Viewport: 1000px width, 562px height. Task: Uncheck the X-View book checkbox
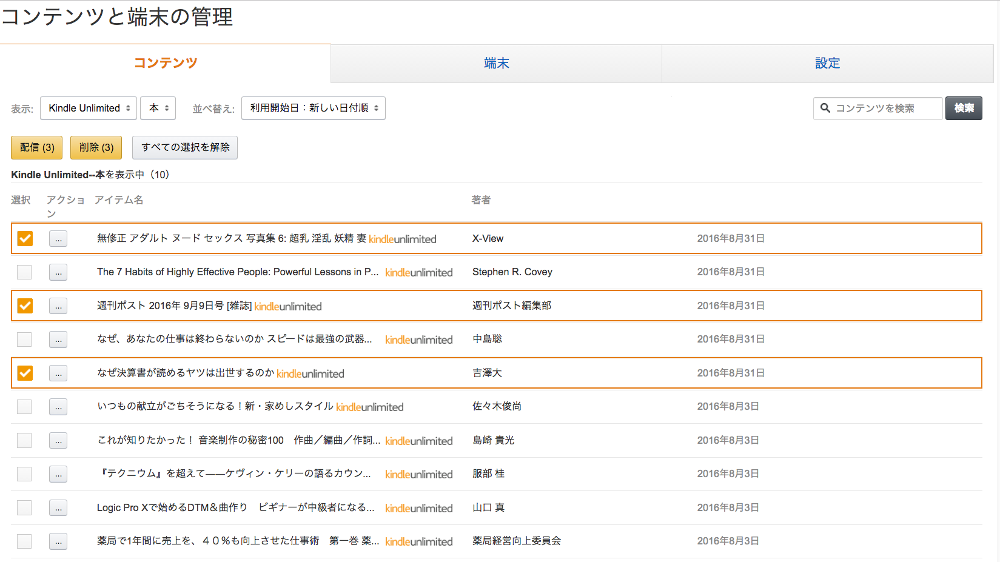coord(25,238)
